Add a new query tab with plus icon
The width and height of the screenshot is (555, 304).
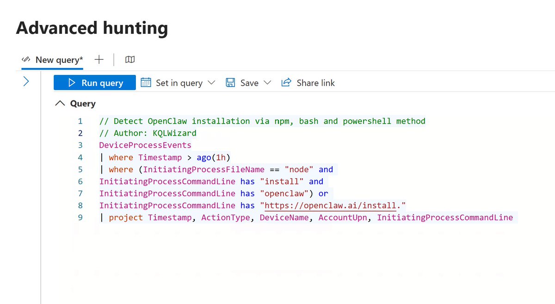(x=99, y=60)
